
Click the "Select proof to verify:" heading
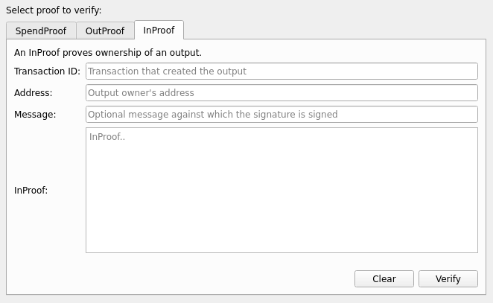click(54, 10)
